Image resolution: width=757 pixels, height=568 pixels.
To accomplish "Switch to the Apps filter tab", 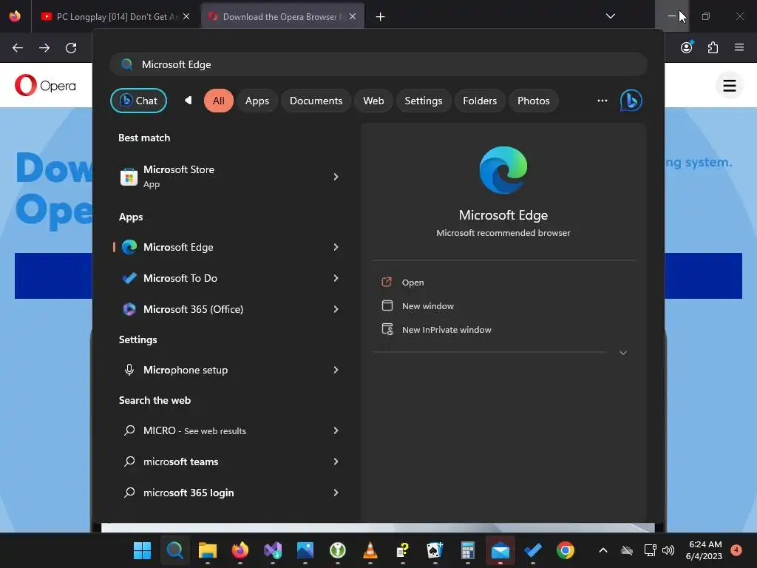I will tap(257, 101).
